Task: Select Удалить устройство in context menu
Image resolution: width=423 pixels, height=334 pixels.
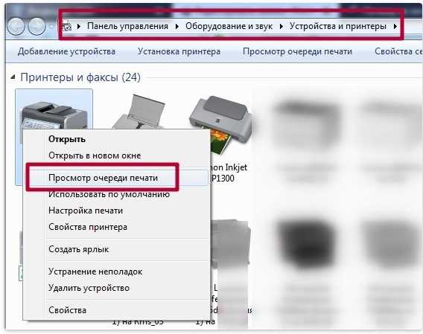Action: click(x=89, y=288)
